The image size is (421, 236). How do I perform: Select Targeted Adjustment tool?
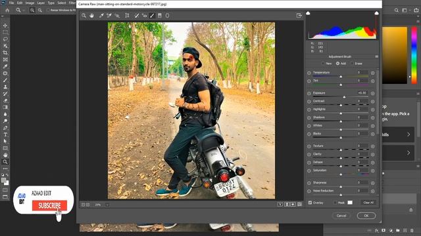[x=117, y=16]
